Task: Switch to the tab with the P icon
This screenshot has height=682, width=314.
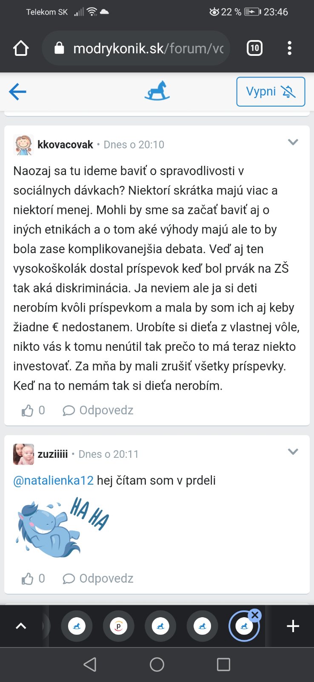Action: coord(119,626)
